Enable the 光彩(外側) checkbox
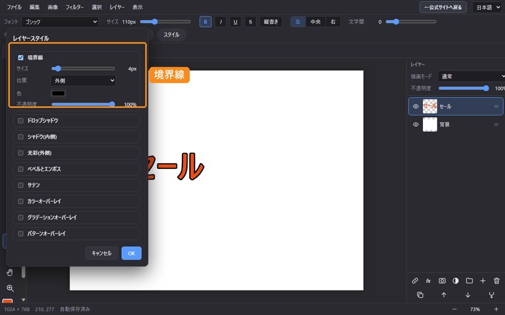Screen dimensions: 505x315 tap(21, 152)
